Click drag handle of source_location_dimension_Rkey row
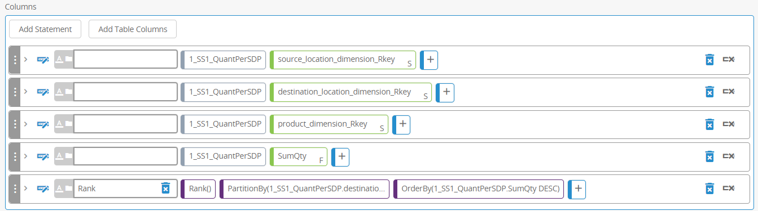 tap(15, 60)
